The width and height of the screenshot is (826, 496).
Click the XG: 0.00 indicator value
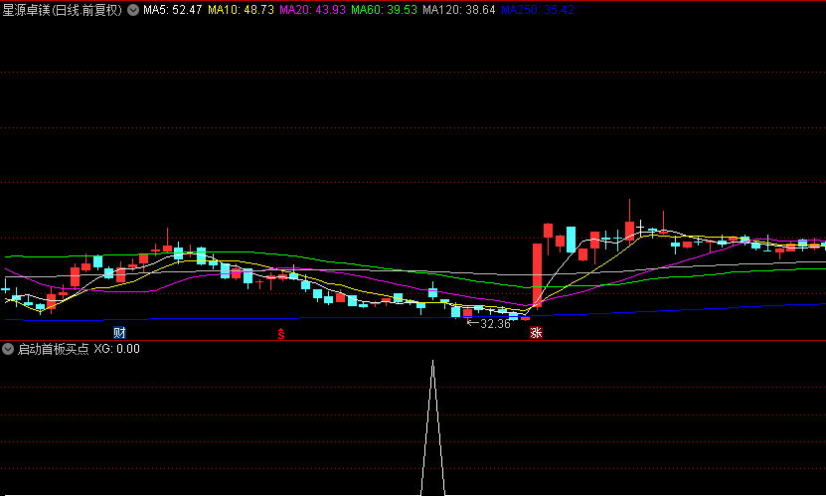click(x=117, y=349)
